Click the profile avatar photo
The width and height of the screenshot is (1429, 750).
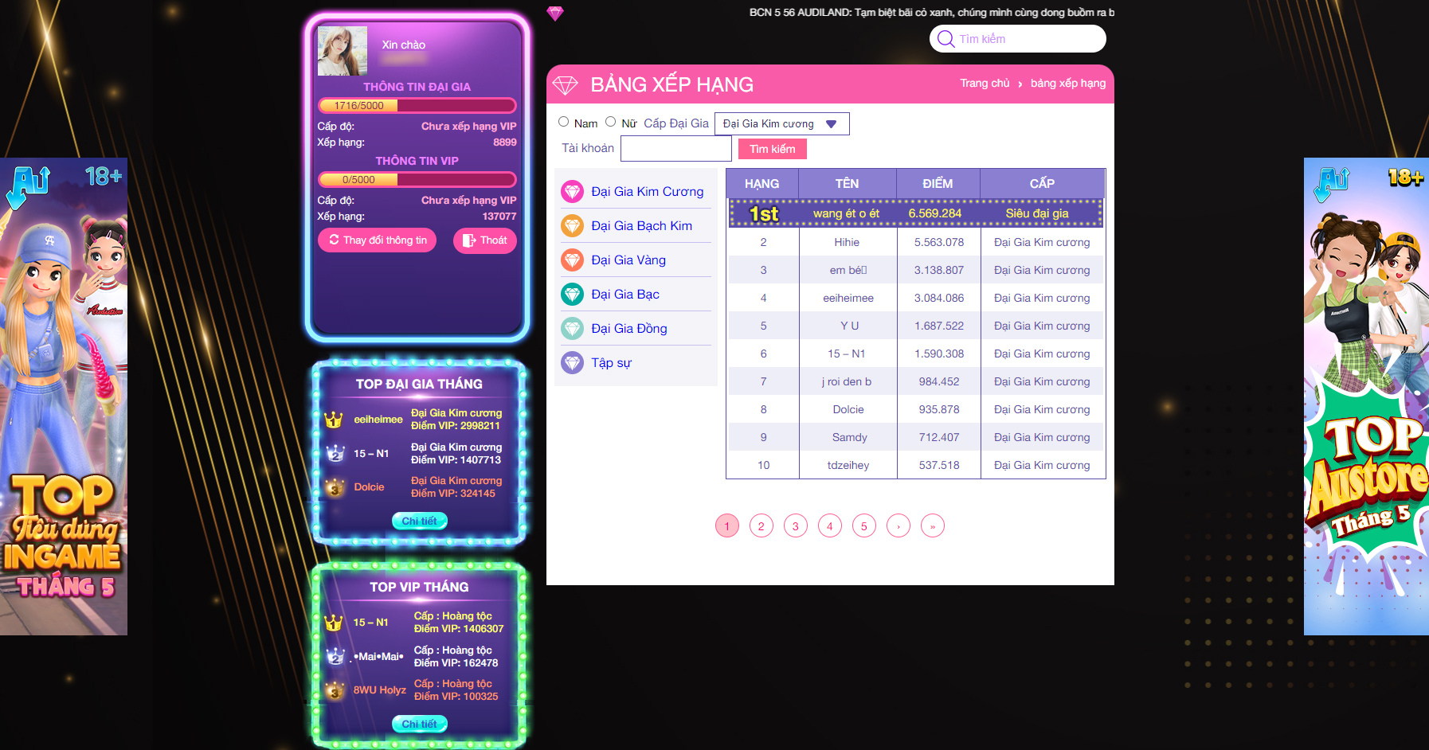tap(343, 51)
